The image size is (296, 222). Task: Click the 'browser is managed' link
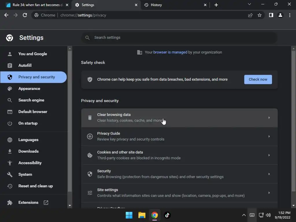point(170,52)
